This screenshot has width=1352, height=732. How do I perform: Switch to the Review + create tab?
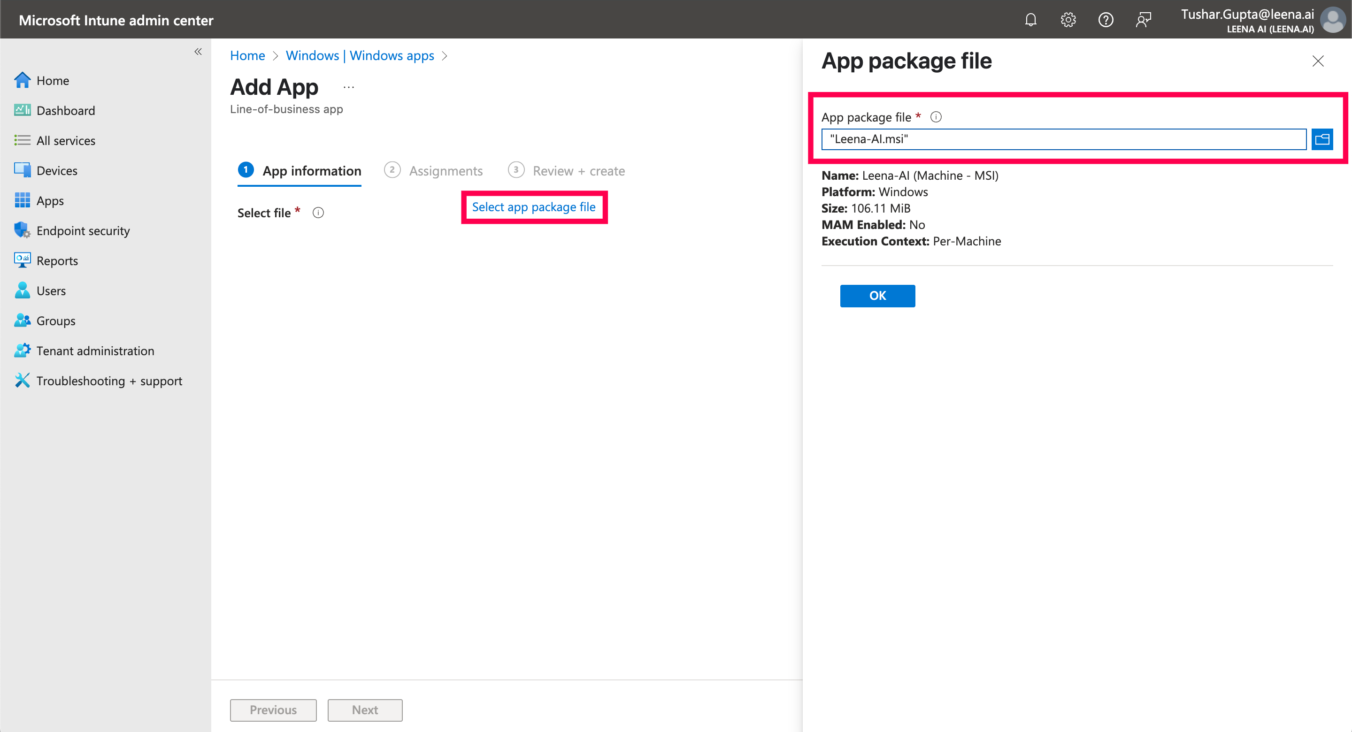click(578, 171)
